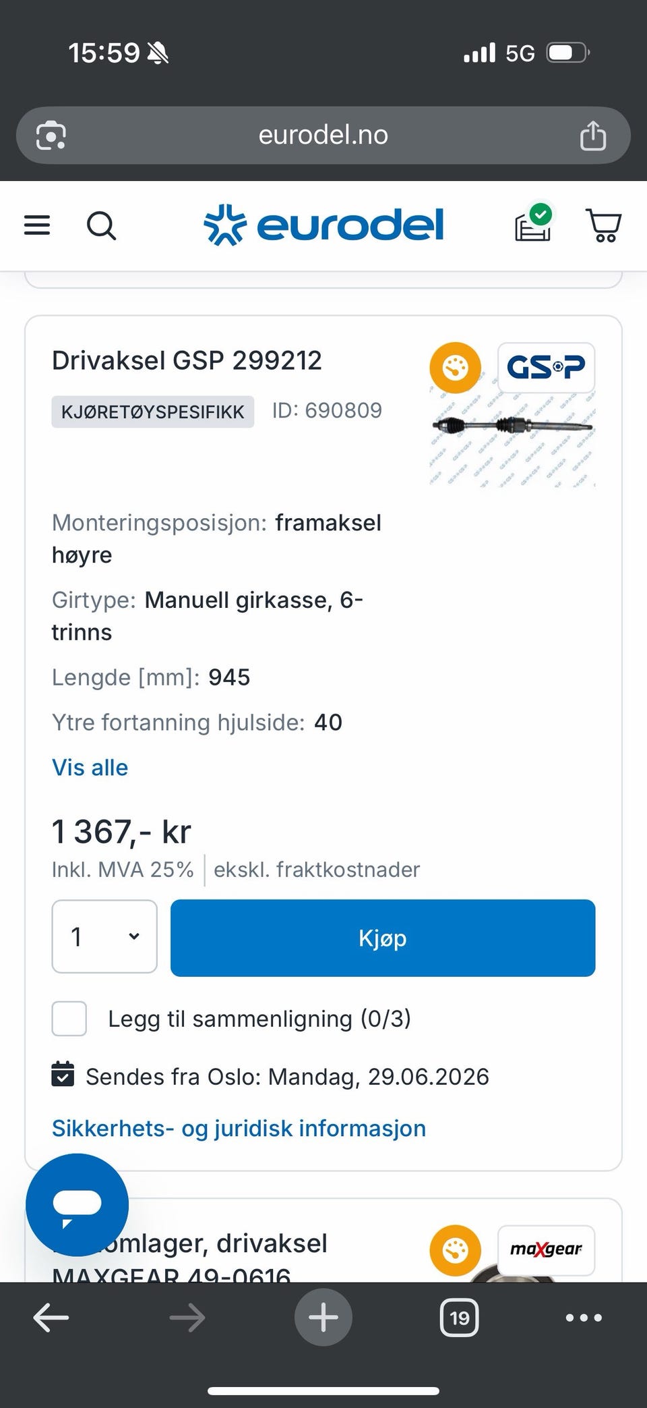Tap the eurodel logo

coord(323,225)
